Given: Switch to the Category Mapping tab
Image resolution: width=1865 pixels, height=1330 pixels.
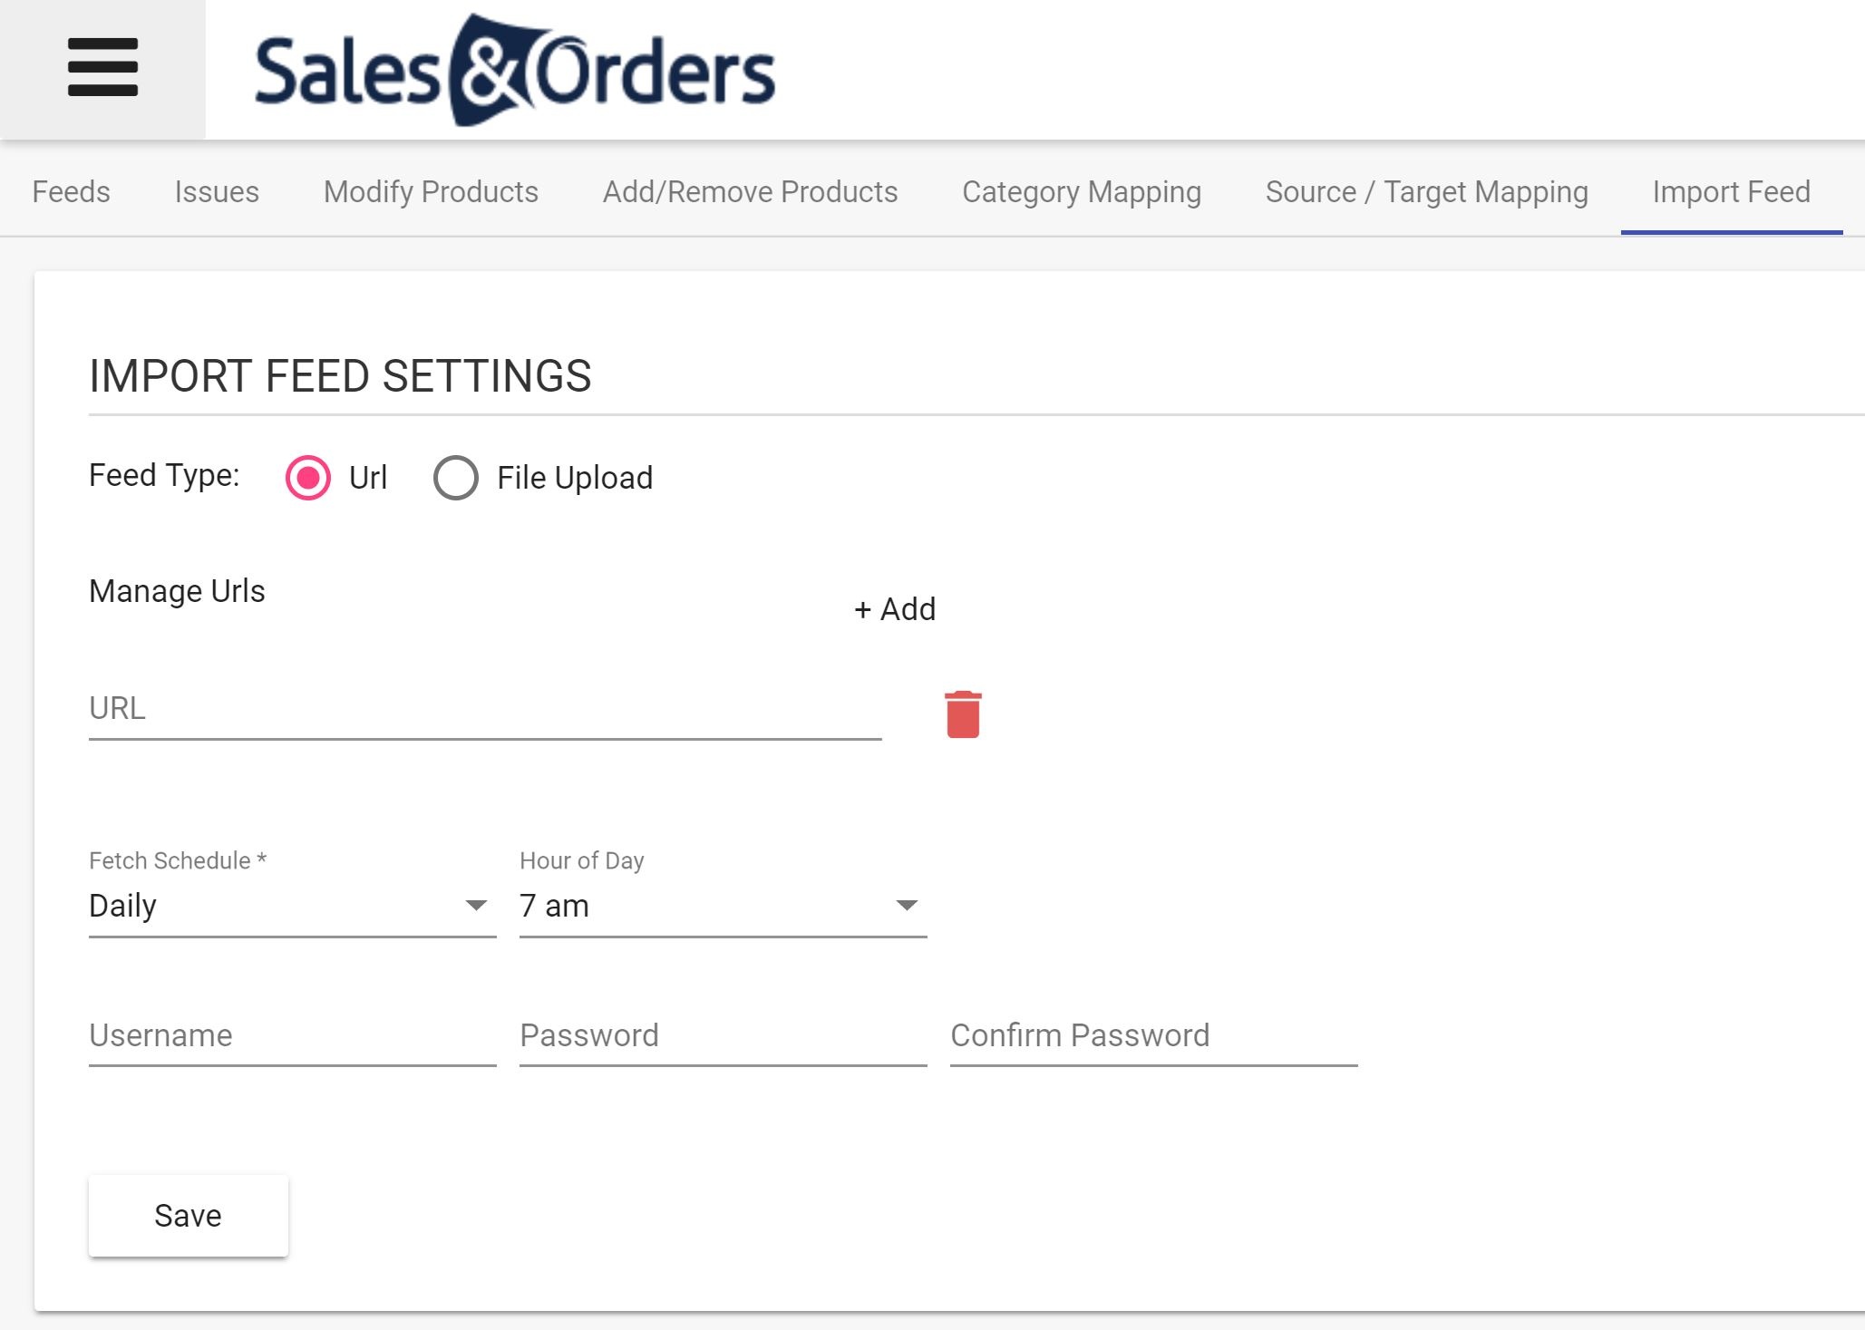Looking at the screenshot, I should coord(1082,191).
